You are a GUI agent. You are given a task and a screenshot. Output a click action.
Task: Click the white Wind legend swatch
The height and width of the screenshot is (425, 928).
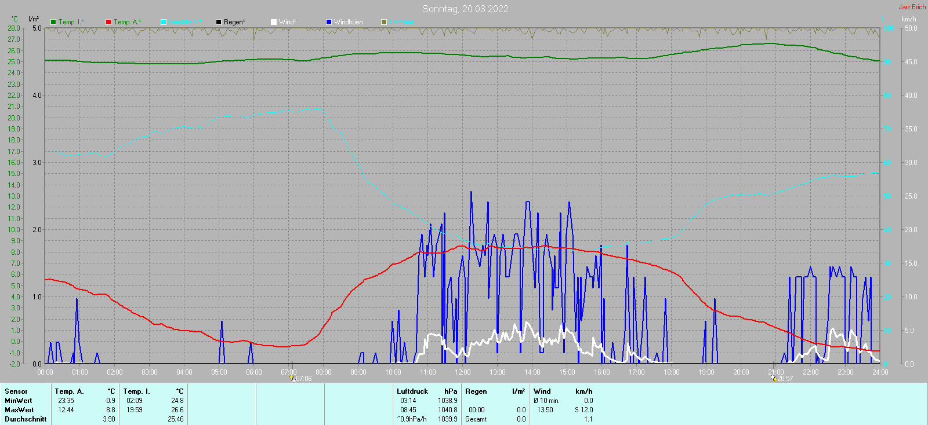pyautogui.click(x=274, y=22)
